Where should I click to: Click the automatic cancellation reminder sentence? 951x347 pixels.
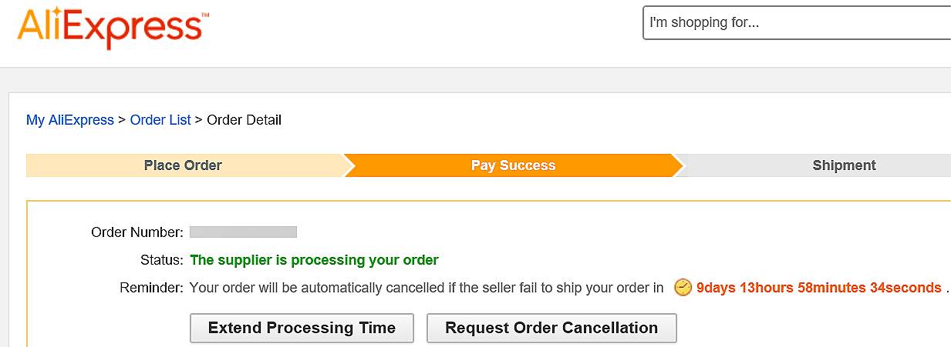pos(427,288)
